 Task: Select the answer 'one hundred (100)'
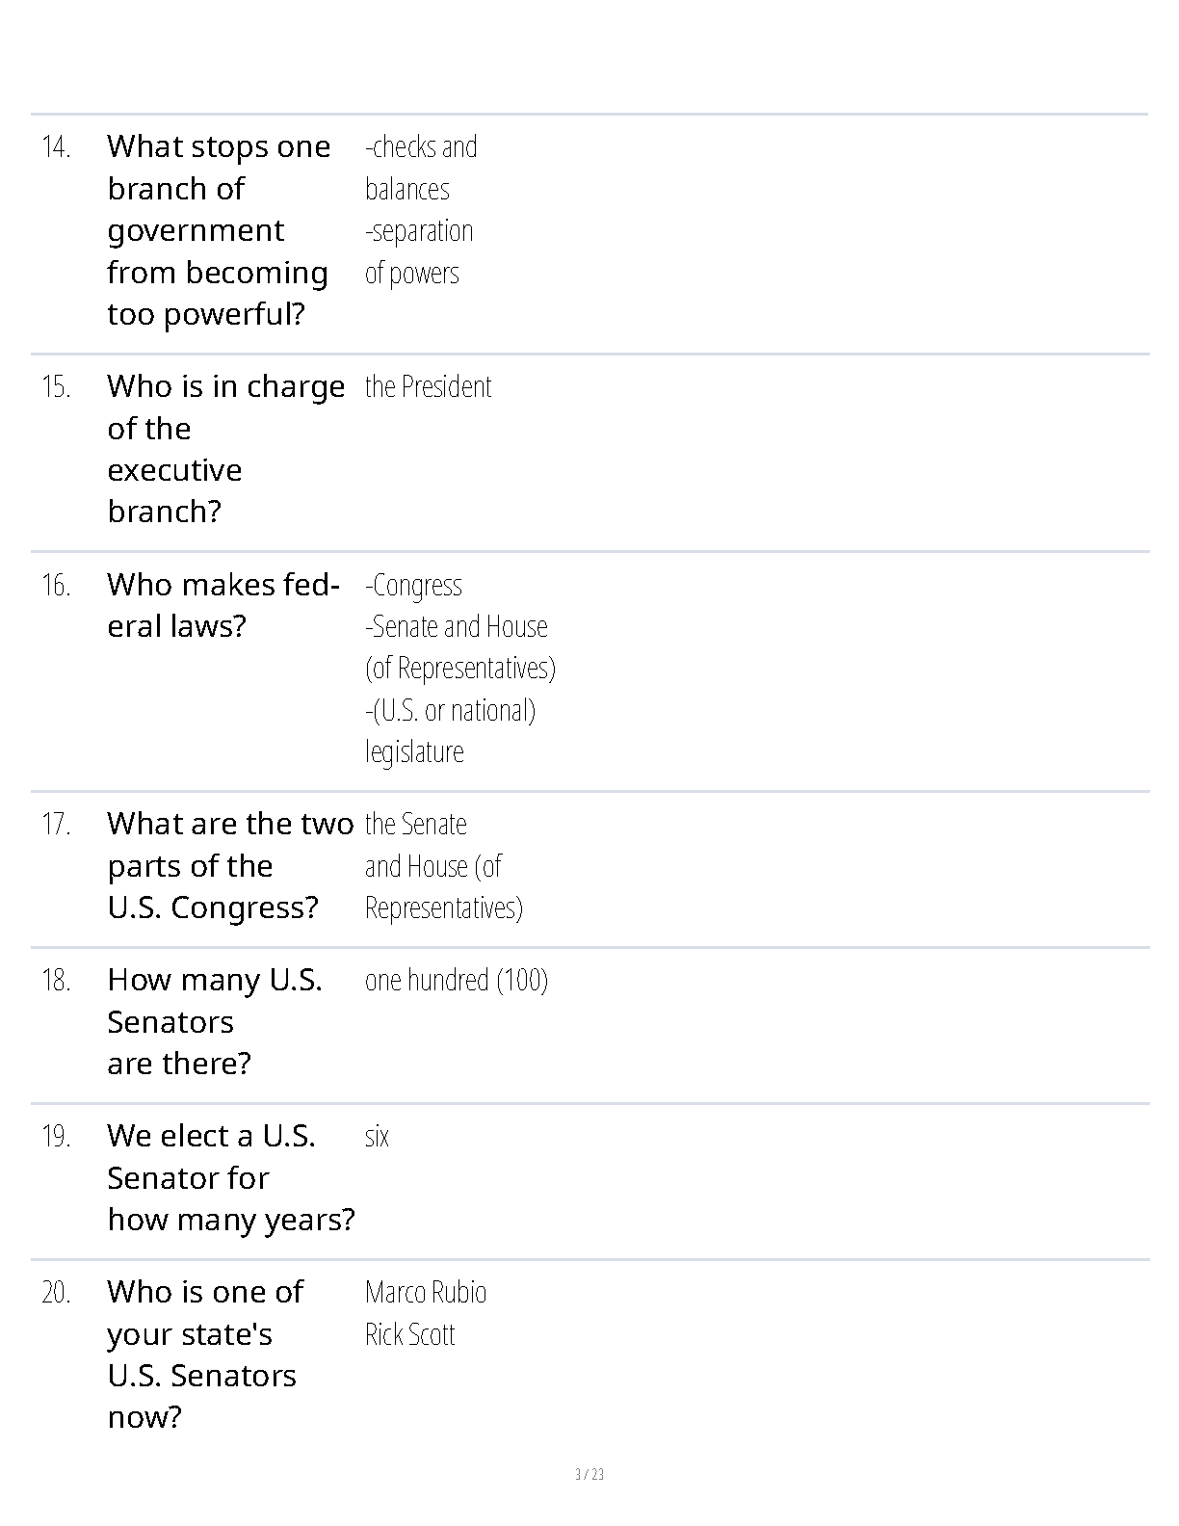457,980
